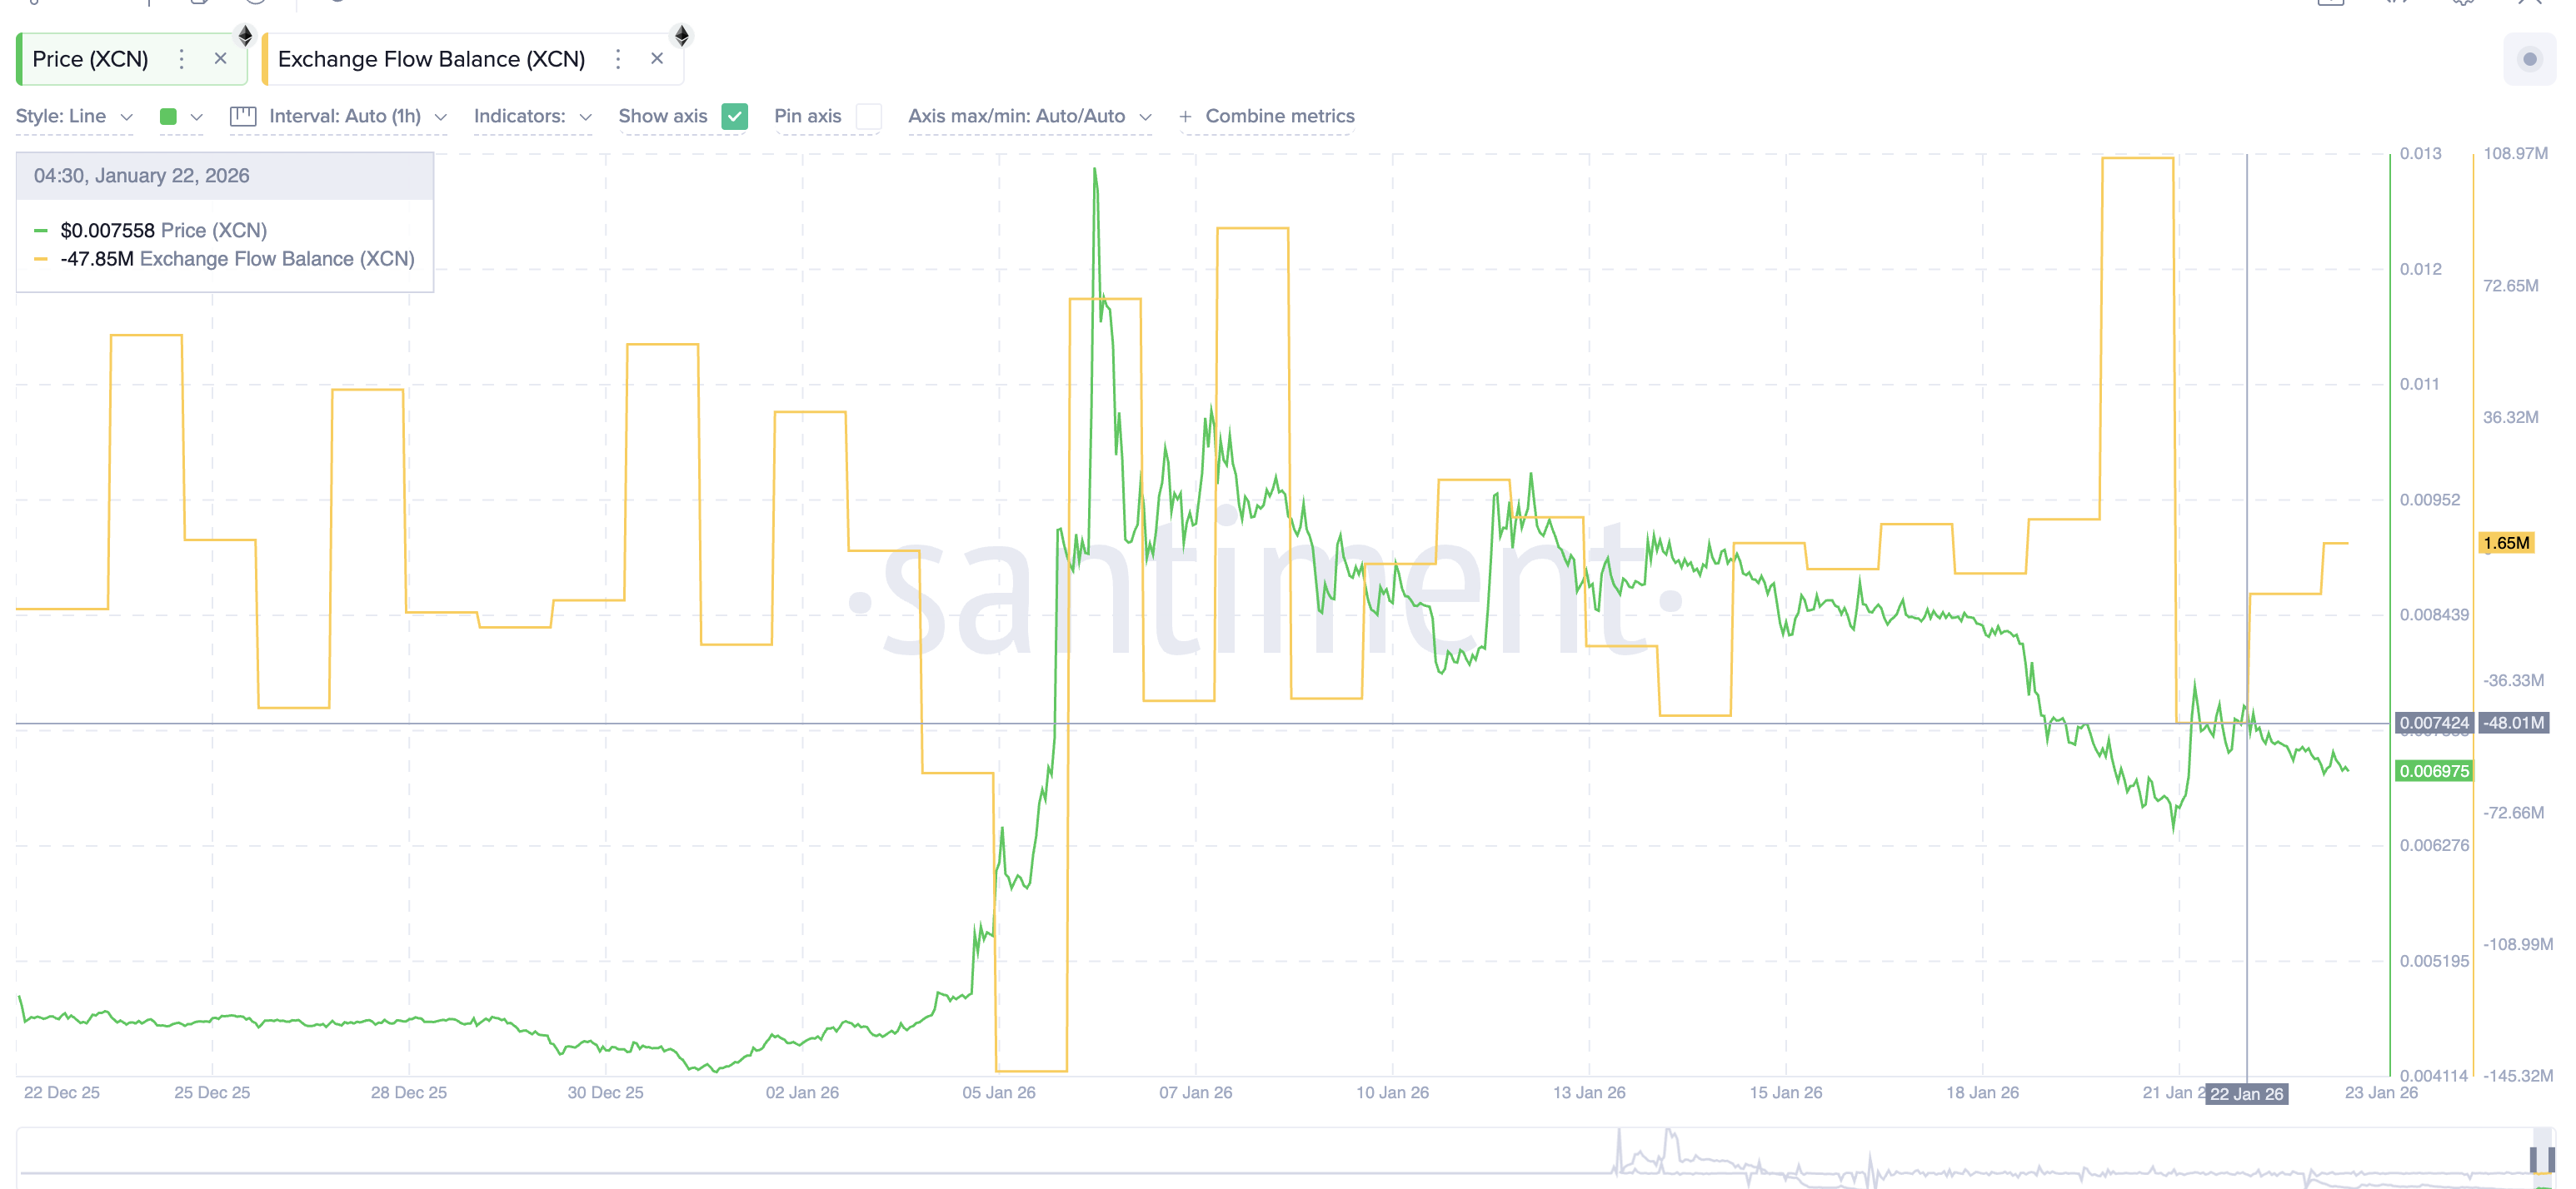The height and width of the screenshot is (1189, 2576).
Task: Expand the Indicators dropdown
Action: coord(532,116)
